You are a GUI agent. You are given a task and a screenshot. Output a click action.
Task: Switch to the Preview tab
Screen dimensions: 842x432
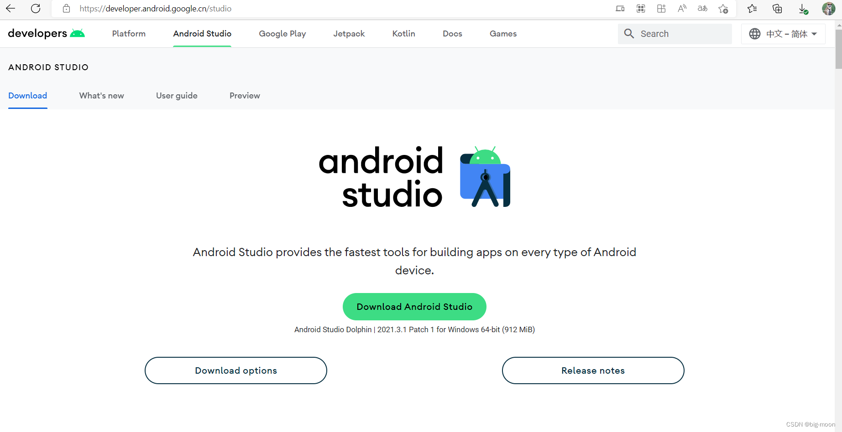245,95
